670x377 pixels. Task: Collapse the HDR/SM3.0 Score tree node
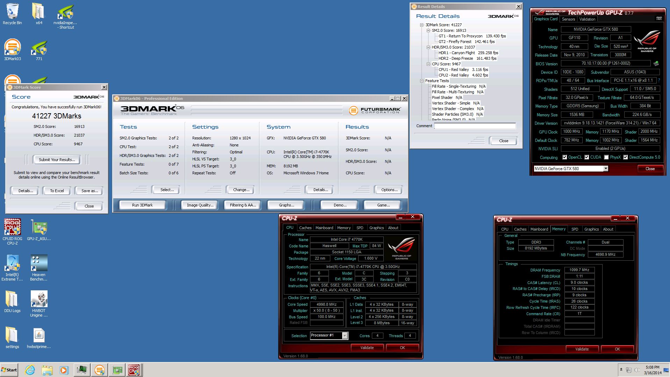pyautogui.click(x=428, y=47)
